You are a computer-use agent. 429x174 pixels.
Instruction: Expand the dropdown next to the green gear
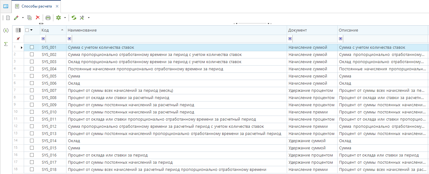(65, 18)
